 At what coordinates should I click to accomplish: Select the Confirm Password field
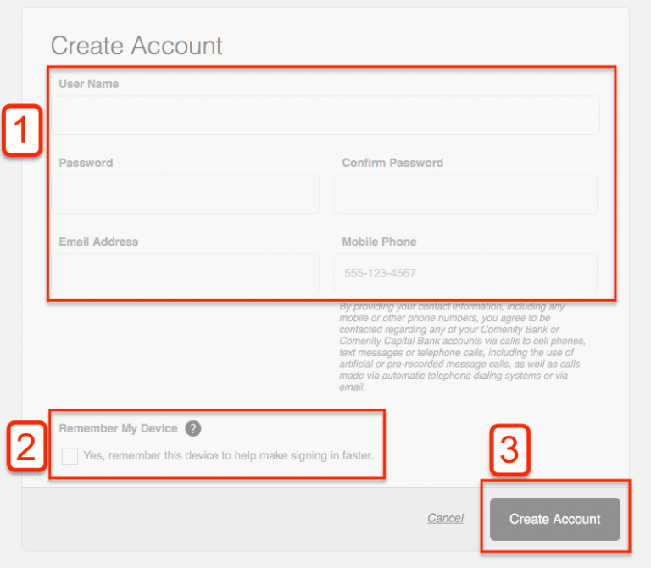(465, 194)
